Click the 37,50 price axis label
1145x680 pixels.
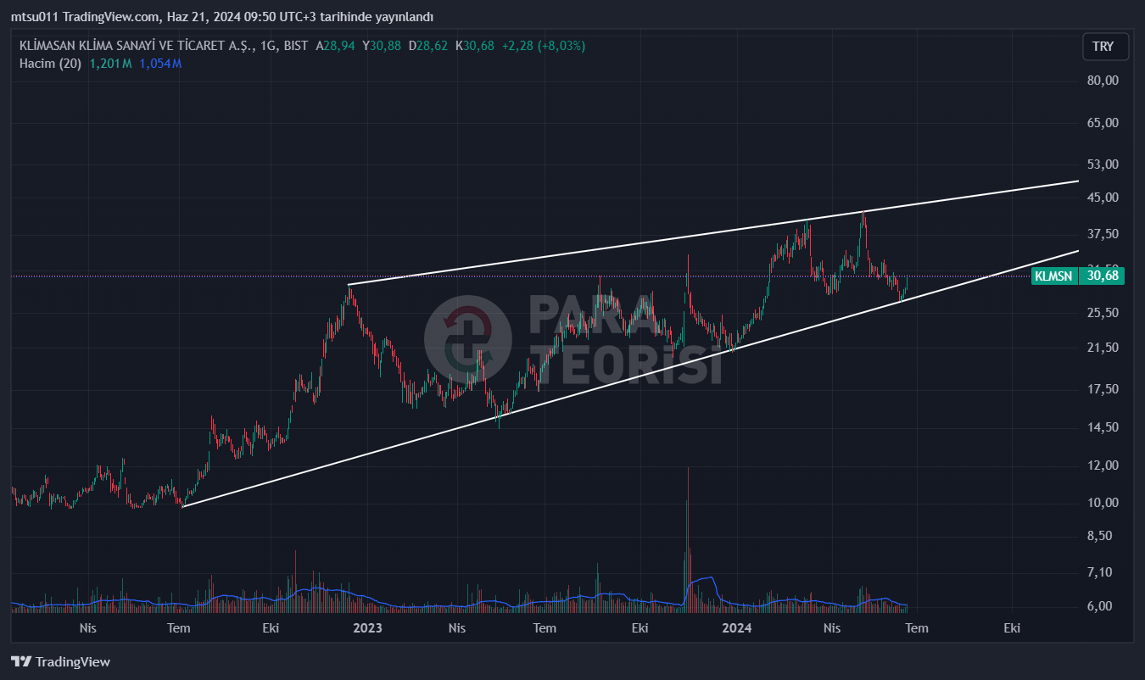tap(1103, 234)
